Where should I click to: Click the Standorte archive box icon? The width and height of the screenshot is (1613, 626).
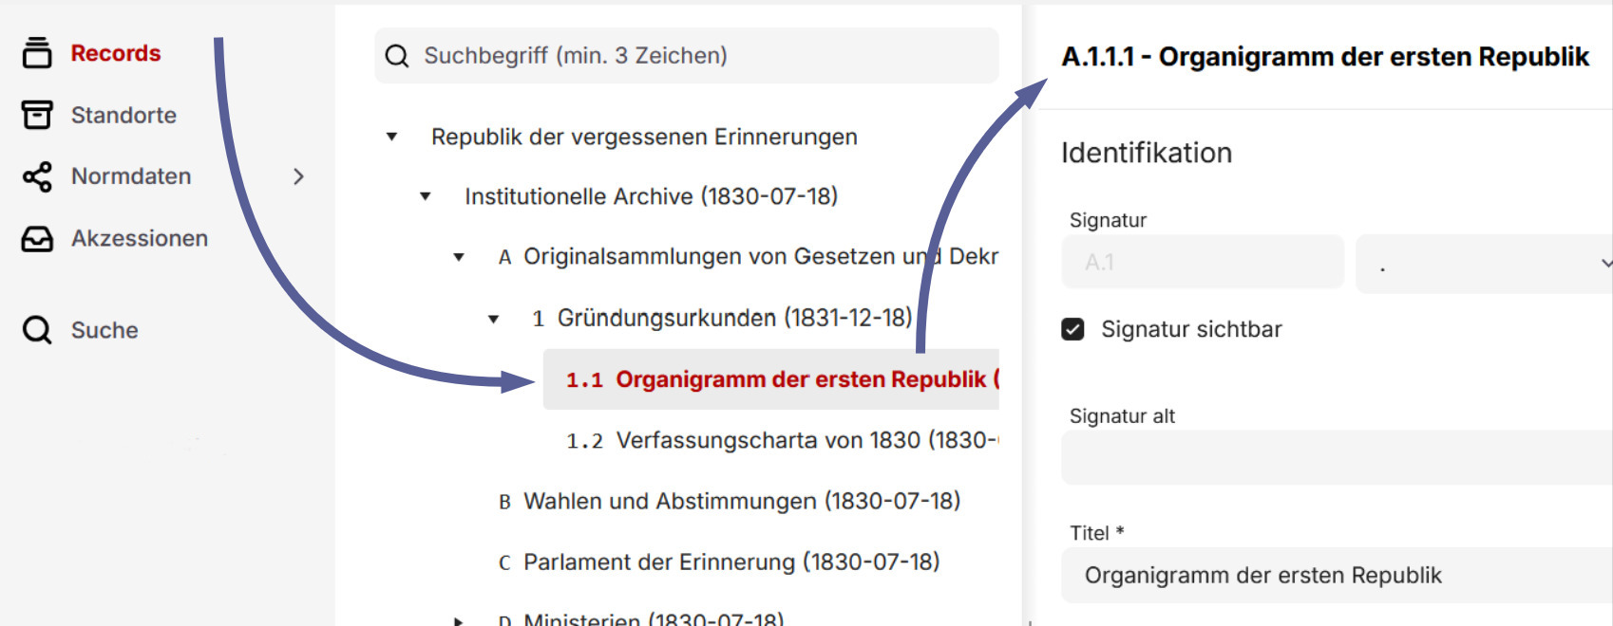coord(37,115)
